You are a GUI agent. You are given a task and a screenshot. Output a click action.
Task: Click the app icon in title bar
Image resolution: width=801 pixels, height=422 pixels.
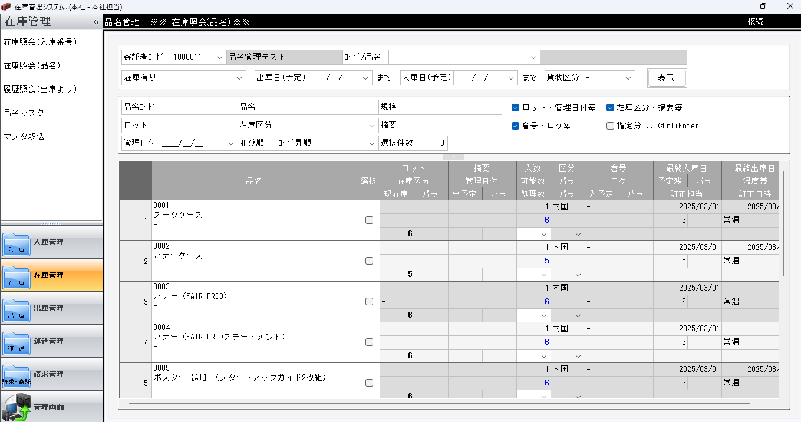point(6,6)
